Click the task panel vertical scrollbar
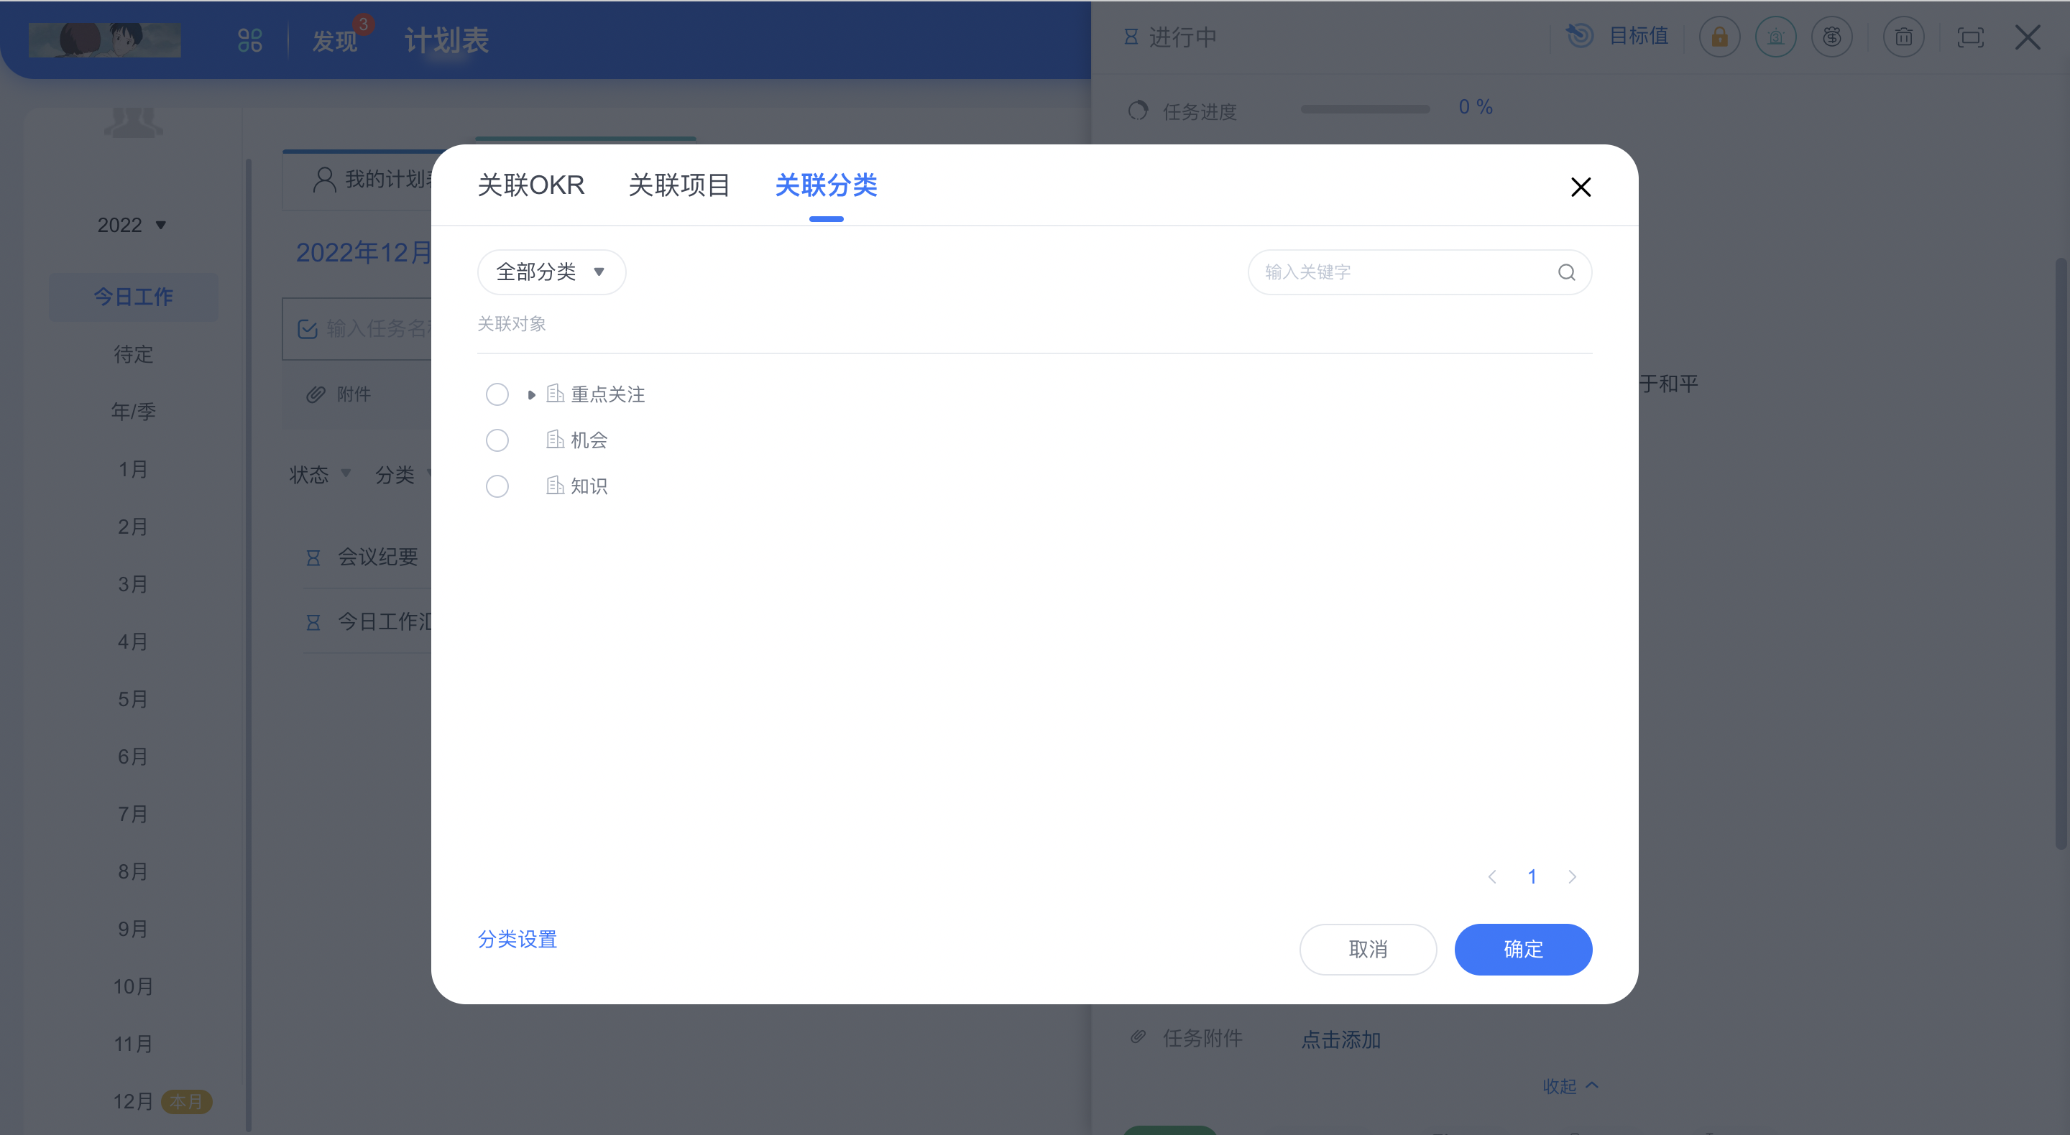This screenshot has width=2070, height=1135. [2061, 553]
